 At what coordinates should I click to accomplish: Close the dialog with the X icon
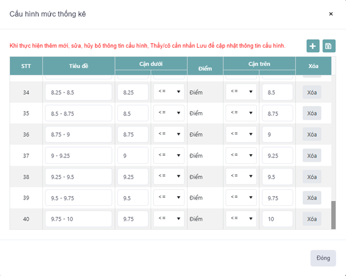(330, 14)
